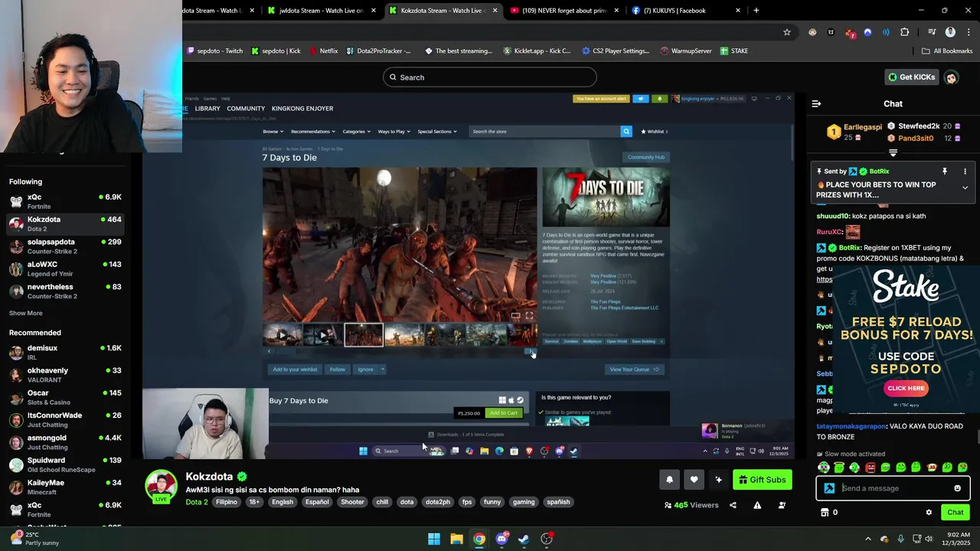Click the Windows Start button
Screen dimensions: 980x551
tap(434, 539)
